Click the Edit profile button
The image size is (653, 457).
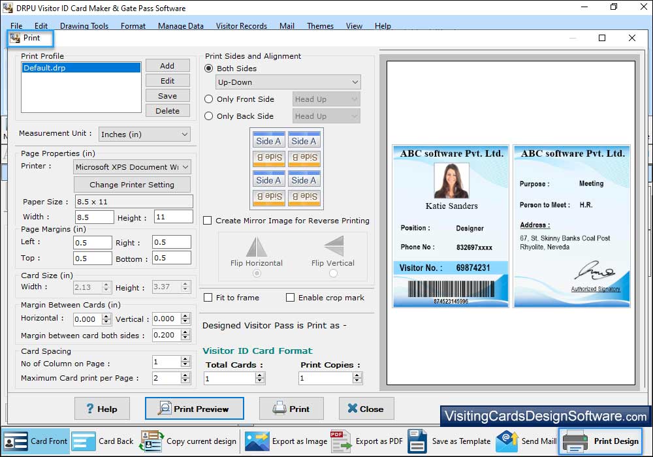click(x=167, y=81)
